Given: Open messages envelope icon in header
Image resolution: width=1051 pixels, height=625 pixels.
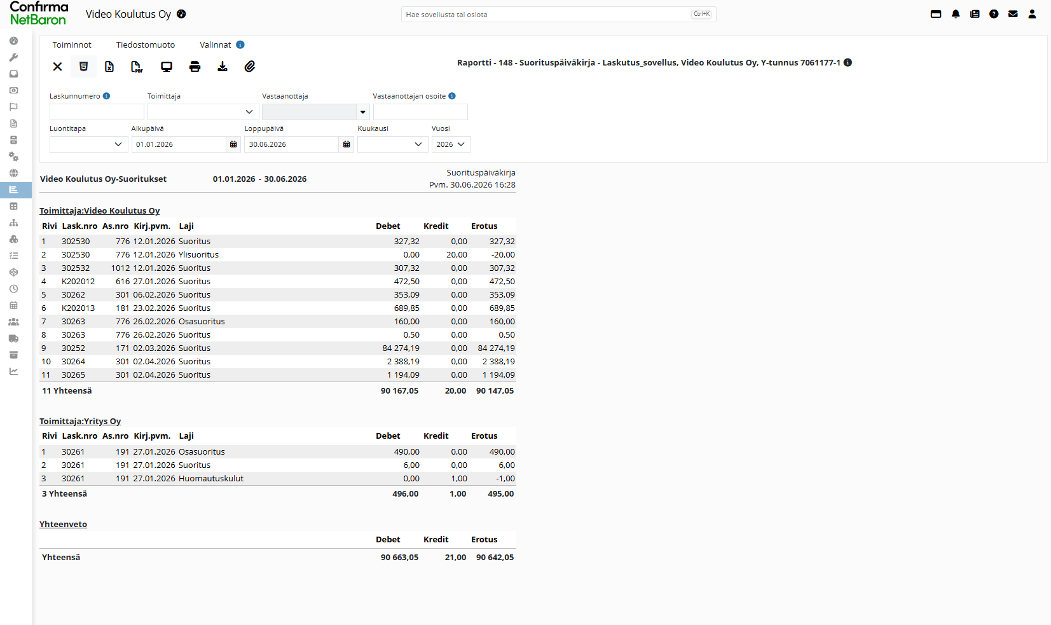Looking at the screenshot, I should pos(1013,14).
